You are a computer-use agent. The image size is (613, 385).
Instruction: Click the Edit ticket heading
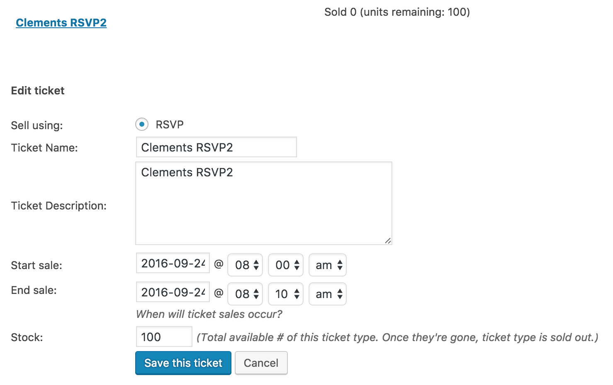click(x=38, y=91)
